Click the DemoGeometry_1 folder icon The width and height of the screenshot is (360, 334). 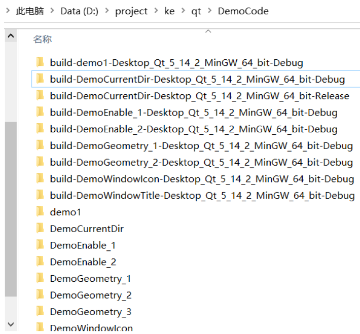click(40, 278)
